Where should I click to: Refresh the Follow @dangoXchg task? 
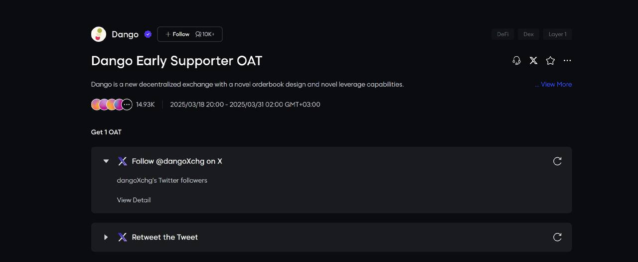coord(557,161)
